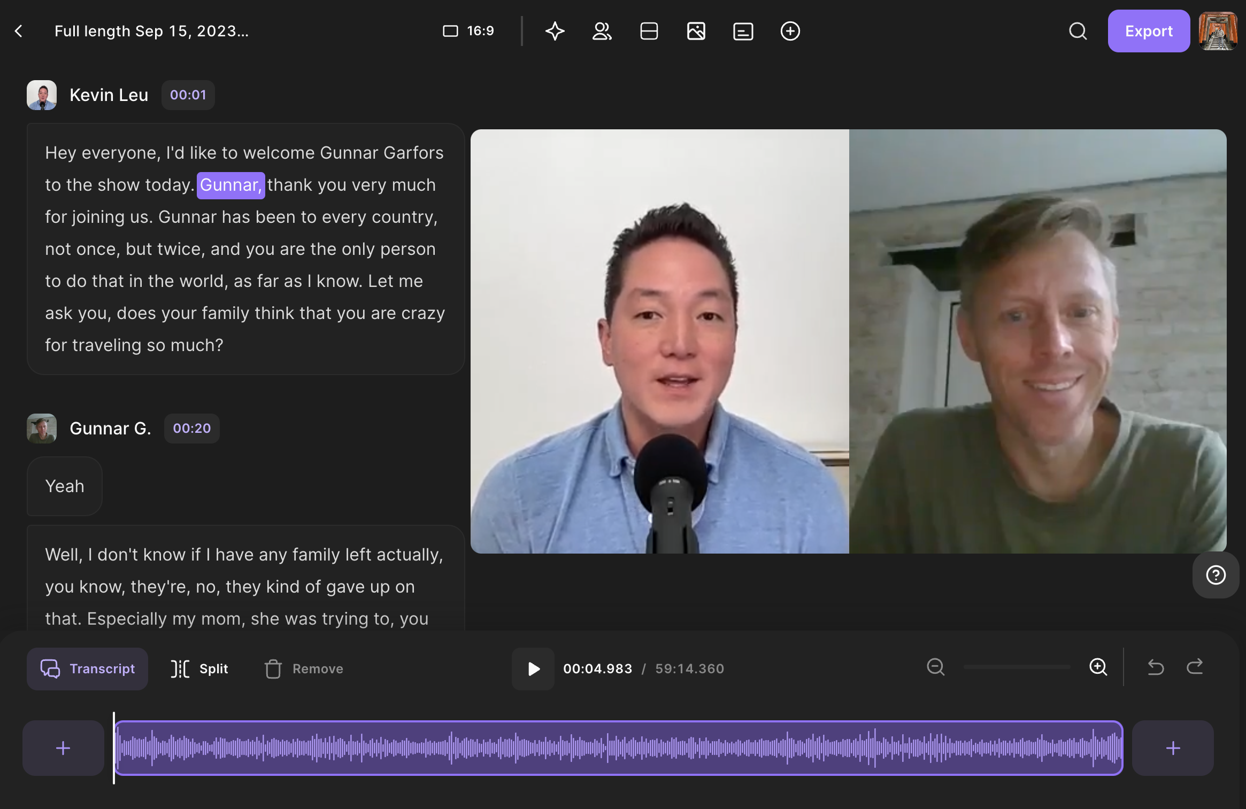The width and height of the screenshot is (1246, 809).
Task: Click the AI sparkle magic tools icon
Action: [x=555, y=31]
